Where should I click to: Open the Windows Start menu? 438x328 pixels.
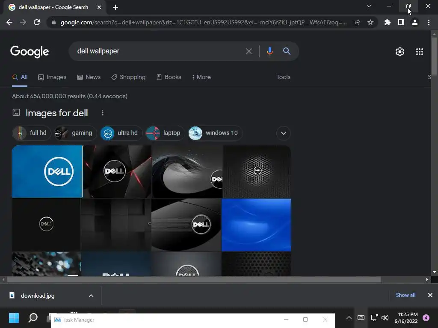14,318
